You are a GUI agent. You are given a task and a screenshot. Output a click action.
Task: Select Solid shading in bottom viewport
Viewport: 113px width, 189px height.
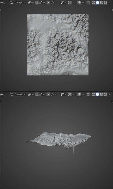click(x=97, y=94)
